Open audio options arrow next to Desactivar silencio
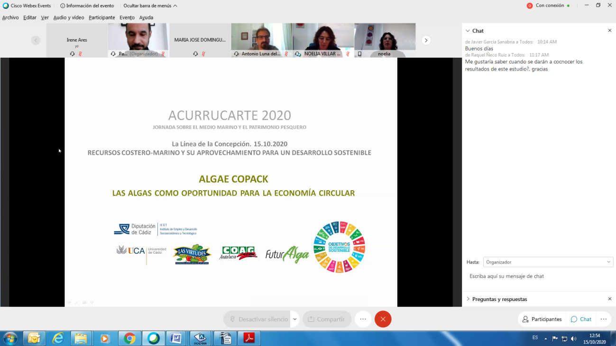Viewport: 616px width, 346px height. [295, 319]
